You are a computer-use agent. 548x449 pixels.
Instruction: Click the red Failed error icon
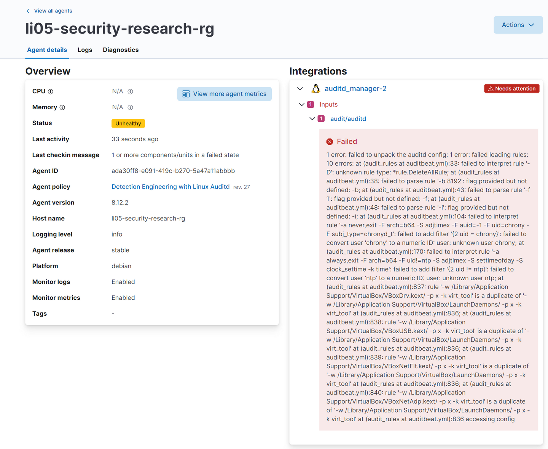pos(330,142)
